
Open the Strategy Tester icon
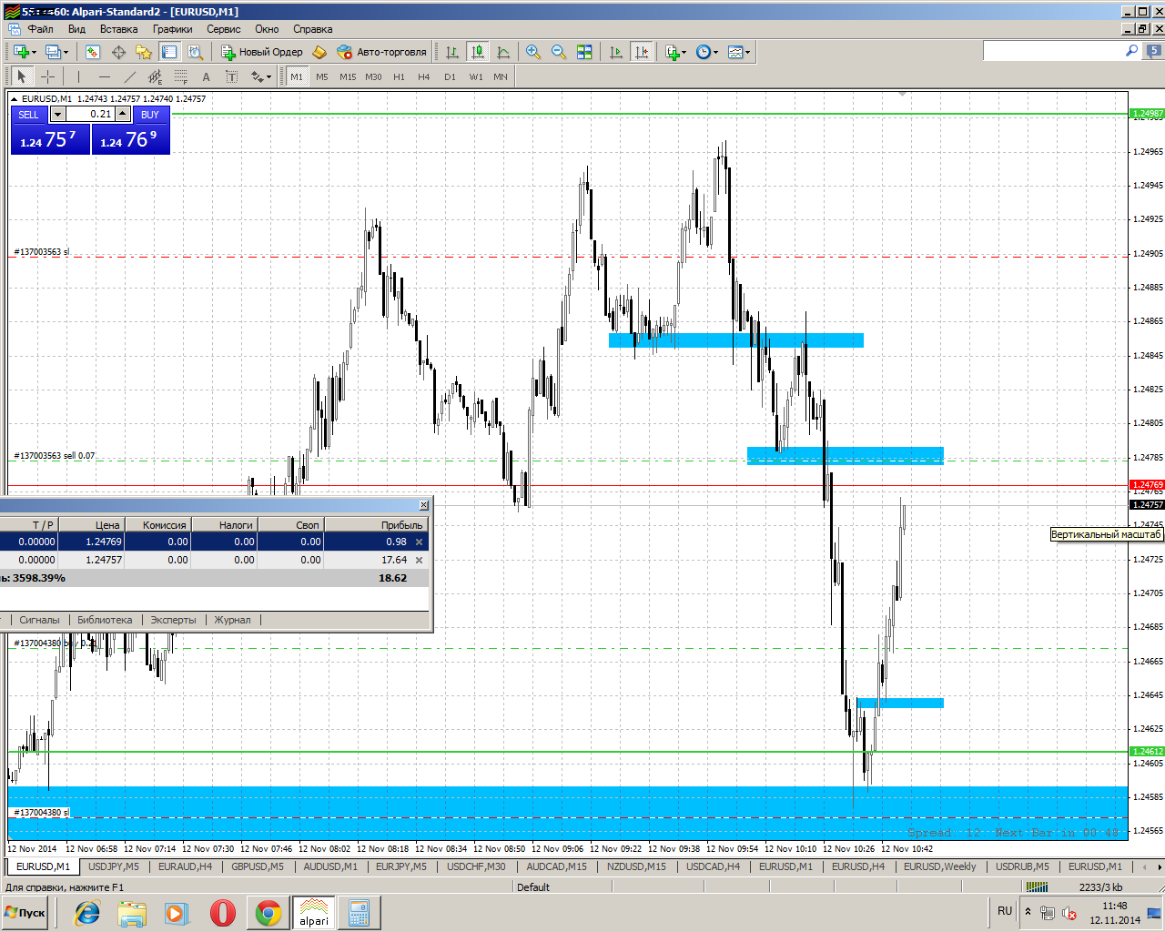point(195,52)
